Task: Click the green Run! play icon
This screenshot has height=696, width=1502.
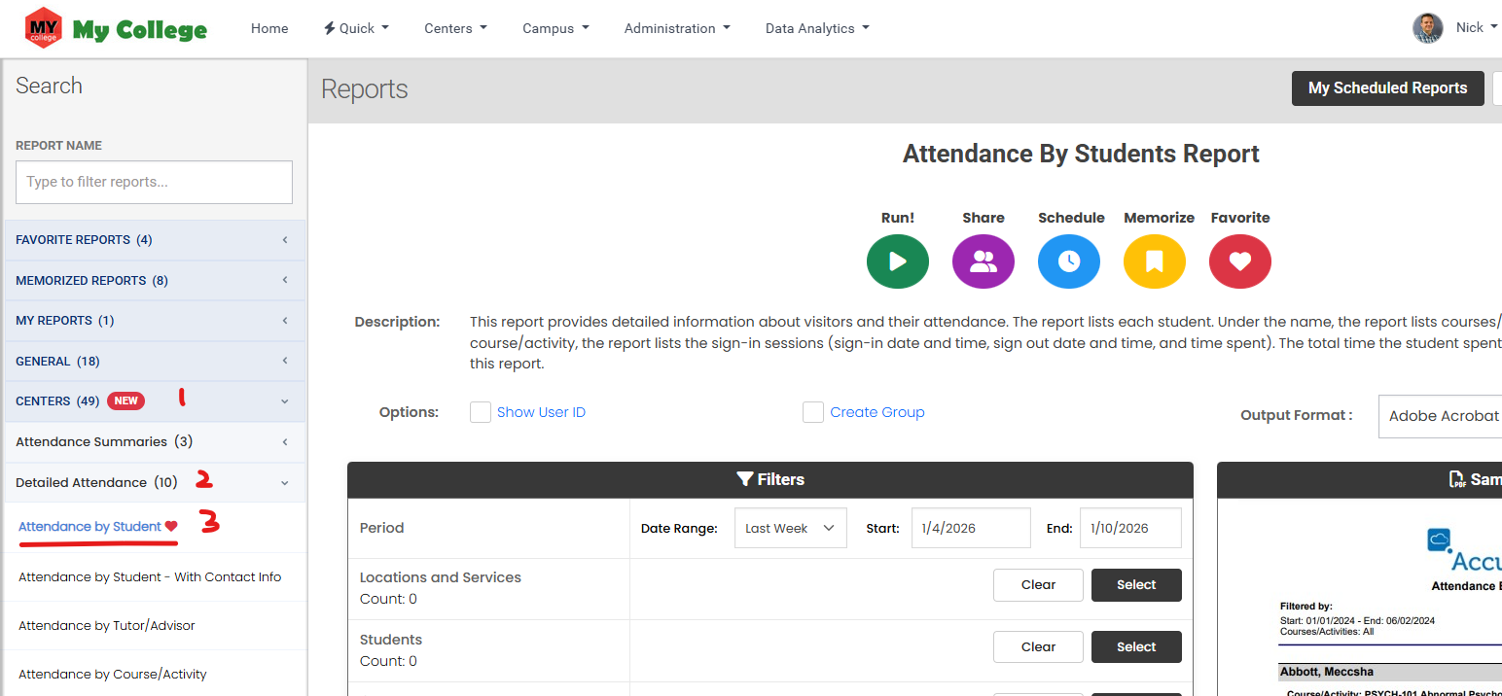Action: pyautogui.click(x=897, y=261)
